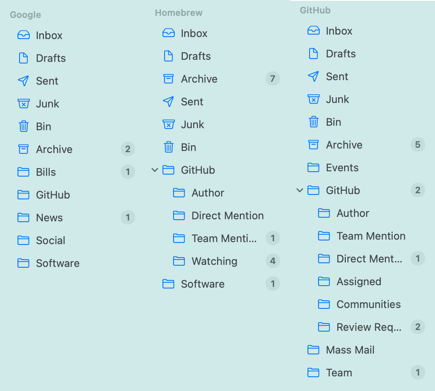Click the Inbox tray icon under GitHub account
The height and width of the screenshot is (391, 435).
click(314, 31)
